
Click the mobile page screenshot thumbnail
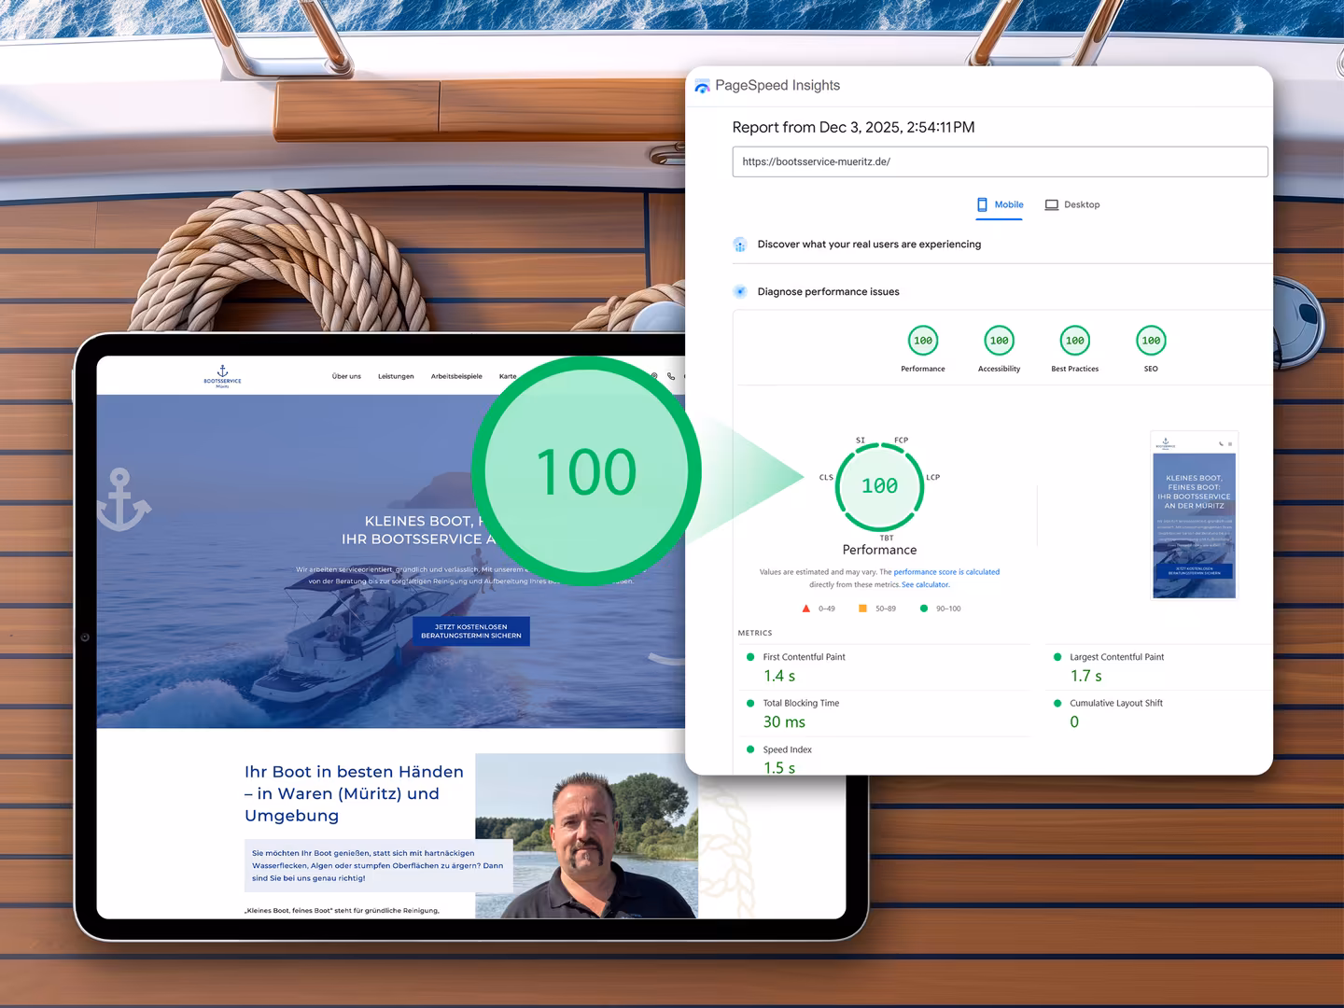pos(1194,516)
